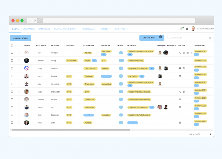
Task: Click the Upload .CSV button
Action: click(x=152, y=38)
